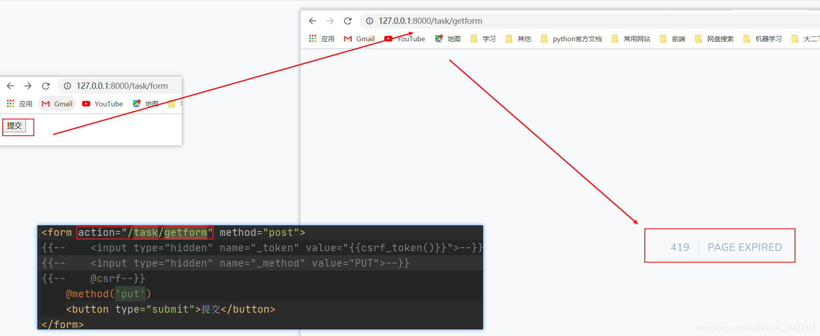Open 地图 maps bookmark in task/form window
820x336 pixels.
[146, 104]
